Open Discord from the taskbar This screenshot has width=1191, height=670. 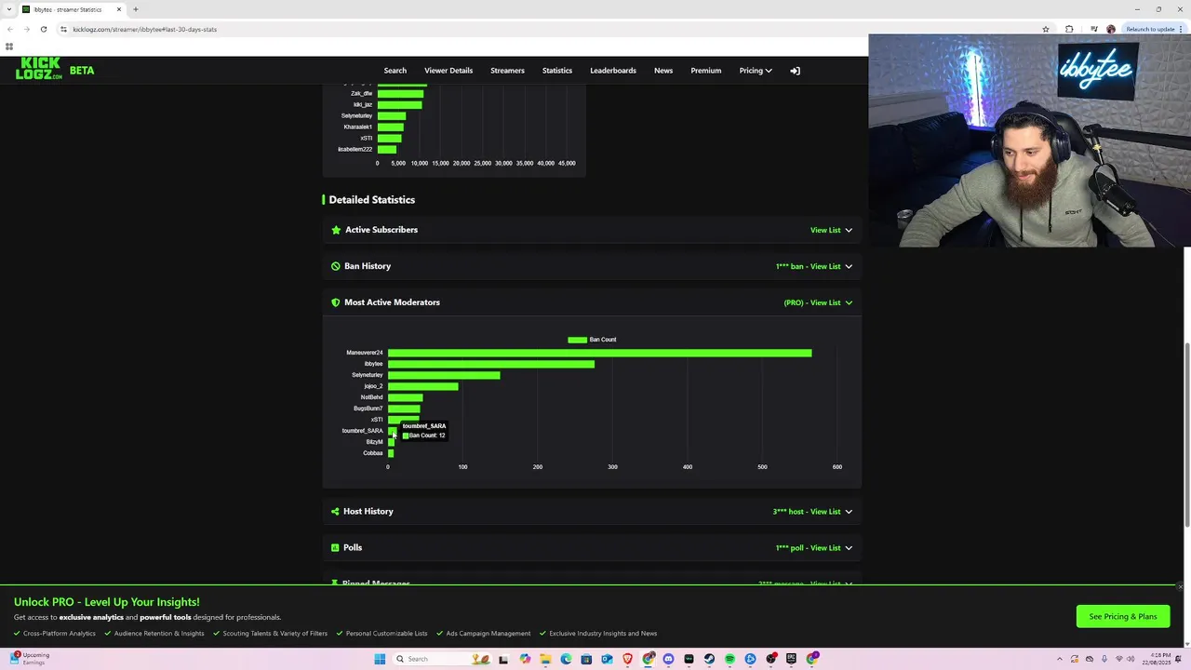click(x=668, y=659)
